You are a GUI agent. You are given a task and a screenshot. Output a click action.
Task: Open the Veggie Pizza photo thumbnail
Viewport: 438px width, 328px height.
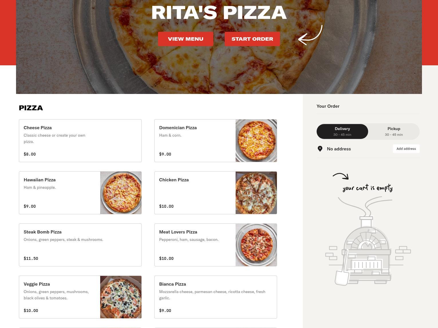point(121,297)
